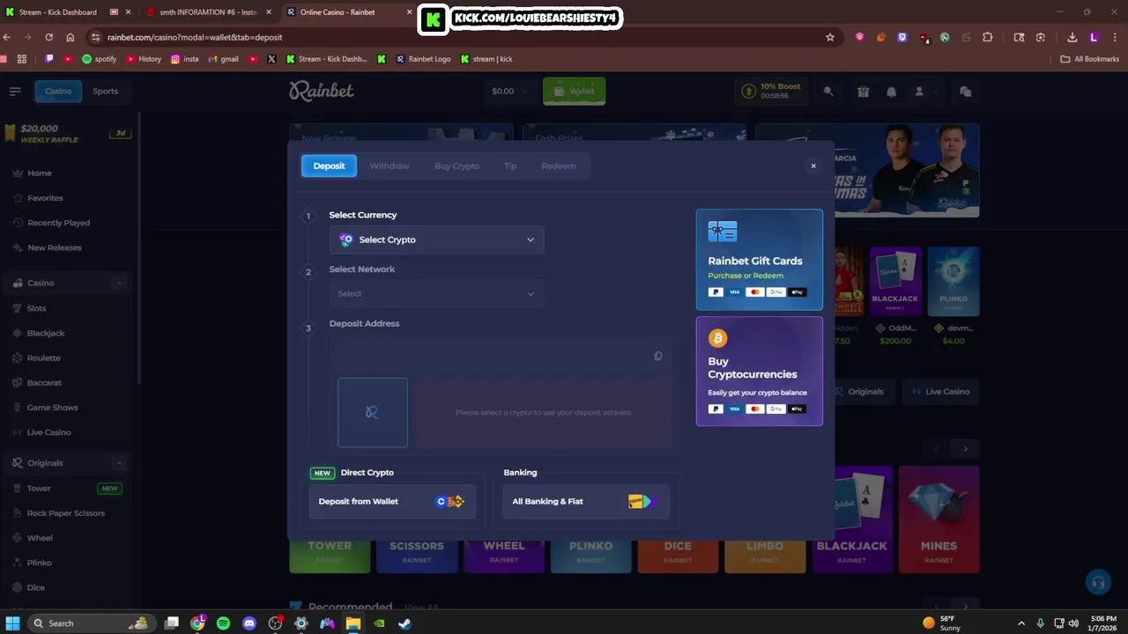Expand hidden system tray icons chevron
This screenshot has height=634, width=1128.
coord(1021,623)
